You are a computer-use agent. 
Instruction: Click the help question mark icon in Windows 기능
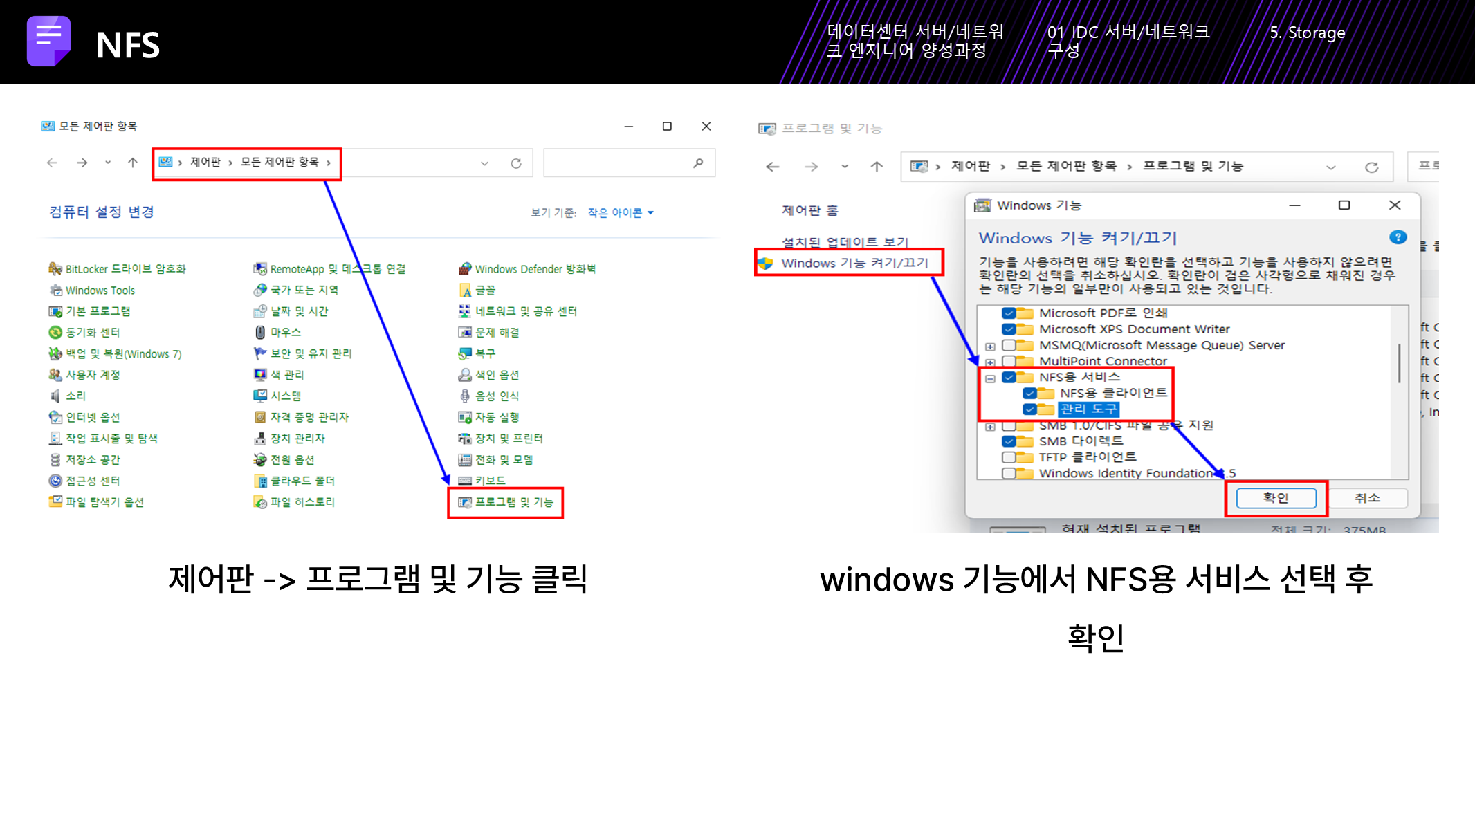(1398, 237)
